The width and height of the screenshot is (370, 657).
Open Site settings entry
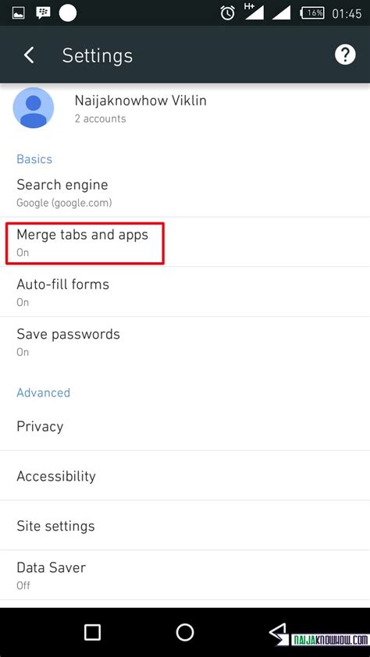[x=185, y=525]
